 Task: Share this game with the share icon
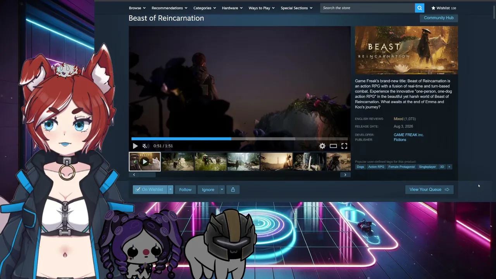tap(233, 189)
